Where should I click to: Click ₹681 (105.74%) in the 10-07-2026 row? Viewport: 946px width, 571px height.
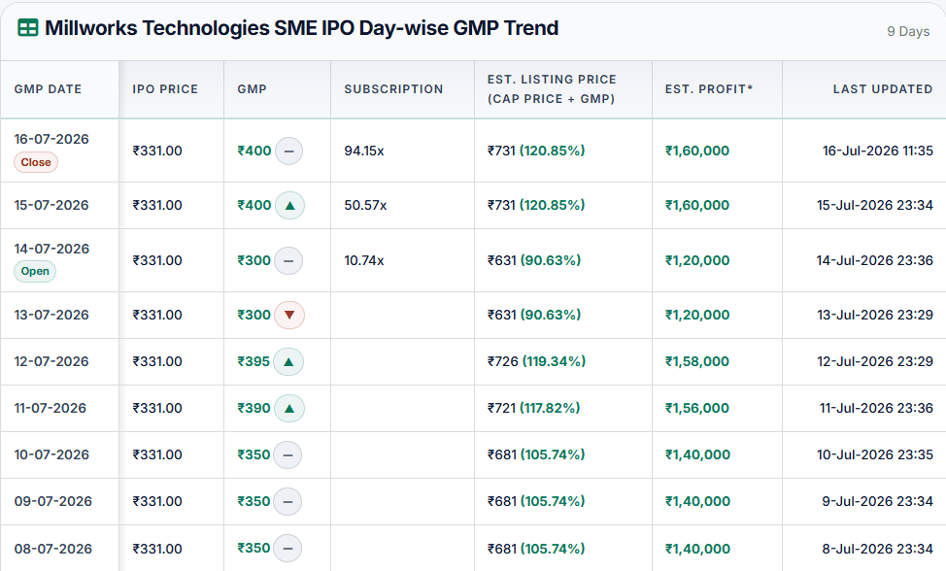pyautogui.click(x=536, y=454)
